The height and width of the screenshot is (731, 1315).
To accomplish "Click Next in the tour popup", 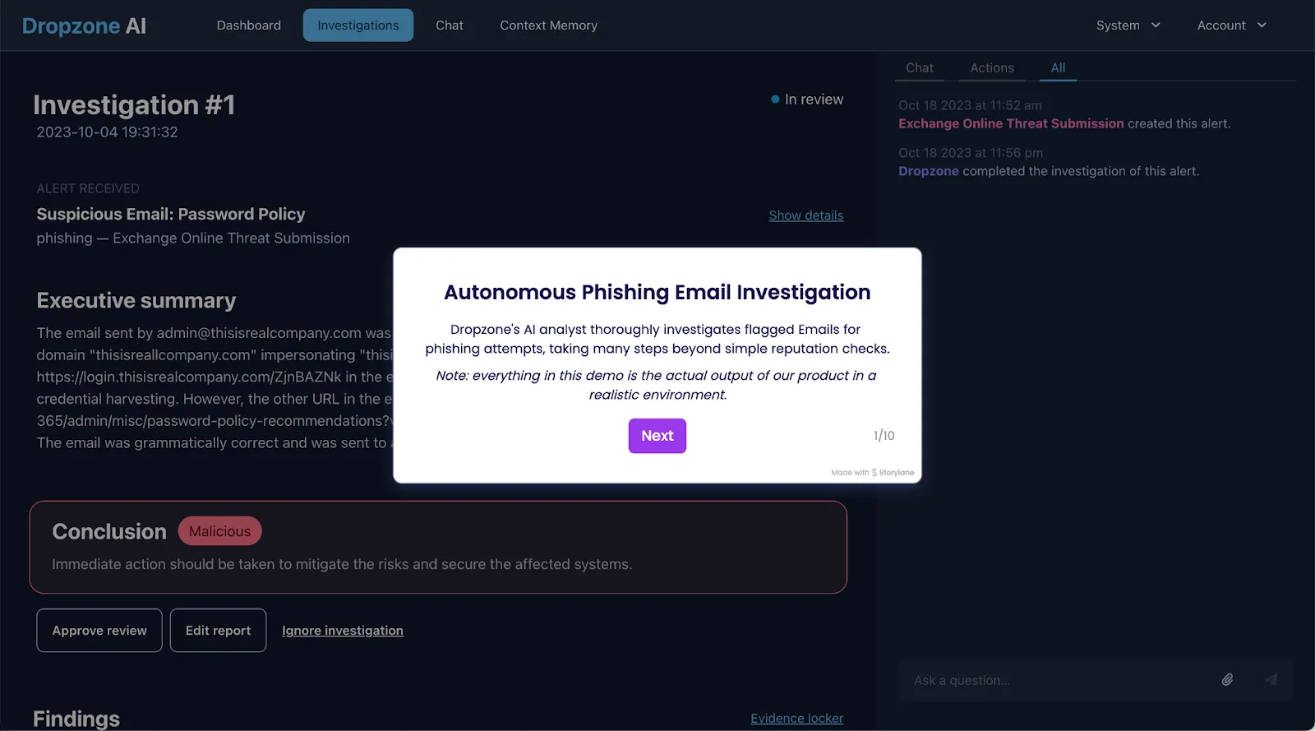I will tap(657, 436).
